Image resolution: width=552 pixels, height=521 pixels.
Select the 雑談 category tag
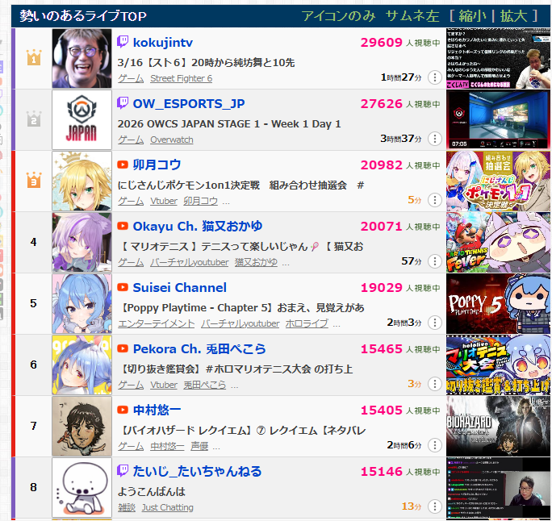click(127, 507)
